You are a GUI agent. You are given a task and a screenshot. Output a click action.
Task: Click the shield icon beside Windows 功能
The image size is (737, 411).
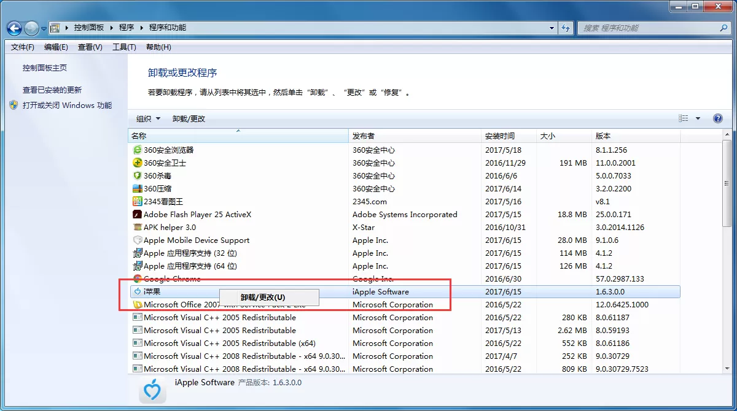coord(14,105)
